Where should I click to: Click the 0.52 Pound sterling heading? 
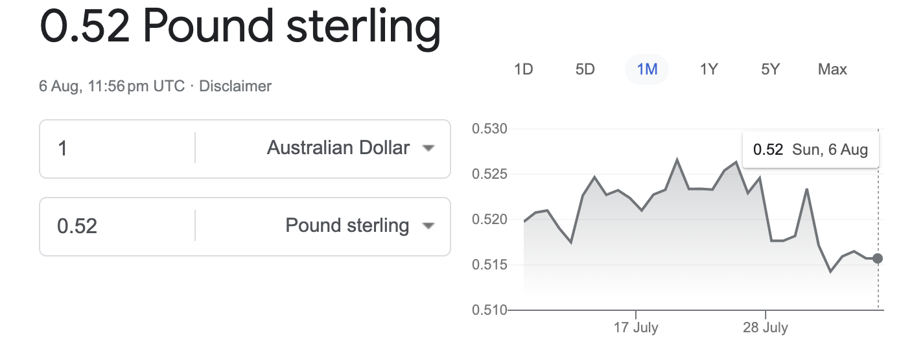pos(240,26)
